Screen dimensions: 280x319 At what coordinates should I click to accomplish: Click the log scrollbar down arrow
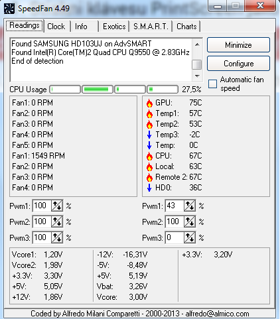pyautogui.click(x=197, y=76)
